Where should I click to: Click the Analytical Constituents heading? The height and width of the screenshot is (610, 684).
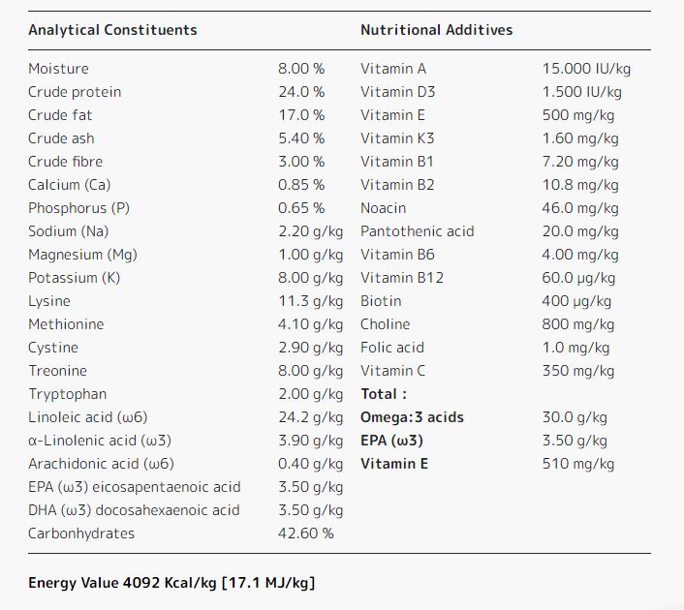tap(112, 30)
